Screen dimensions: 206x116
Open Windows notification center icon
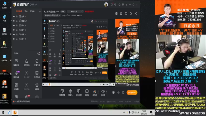[x=151, y=112]
